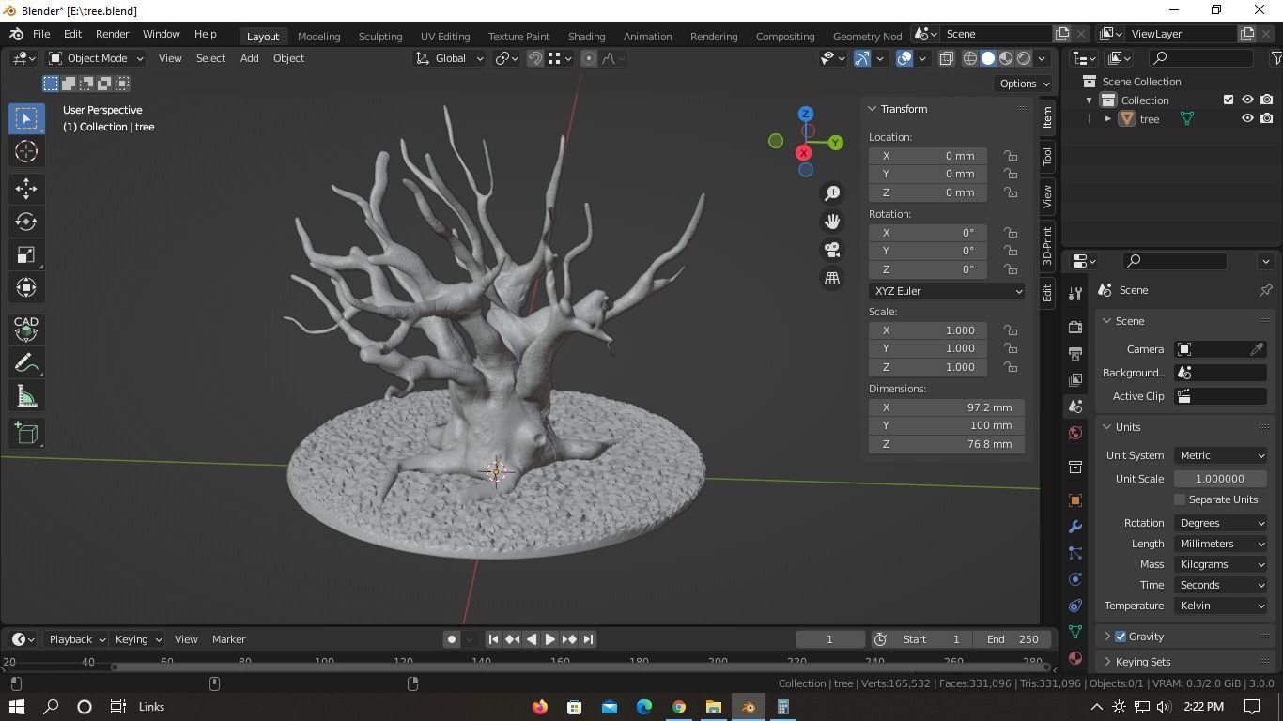Expand the tree object in outliner
Viewport: 1283px width, 721px height.
point(1108,119)
